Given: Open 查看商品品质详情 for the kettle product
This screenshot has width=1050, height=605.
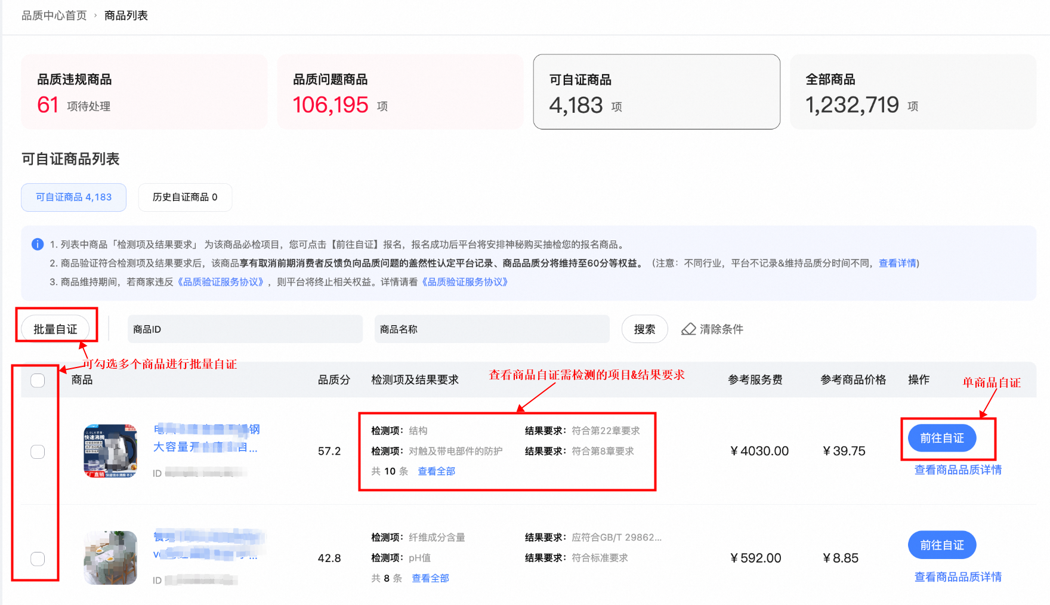Looking at the screenshot, I should [x=958, y=470].
